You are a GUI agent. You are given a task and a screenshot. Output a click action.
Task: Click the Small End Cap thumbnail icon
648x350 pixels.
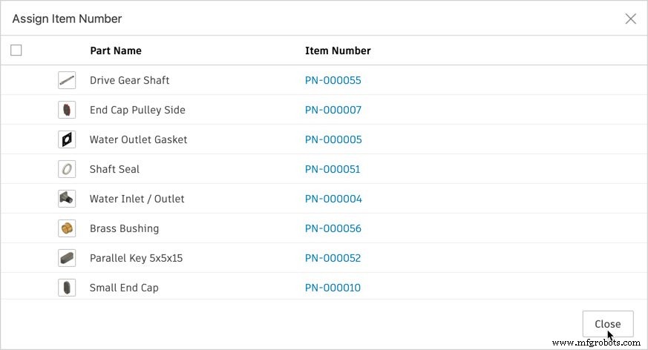pos(67,288)
